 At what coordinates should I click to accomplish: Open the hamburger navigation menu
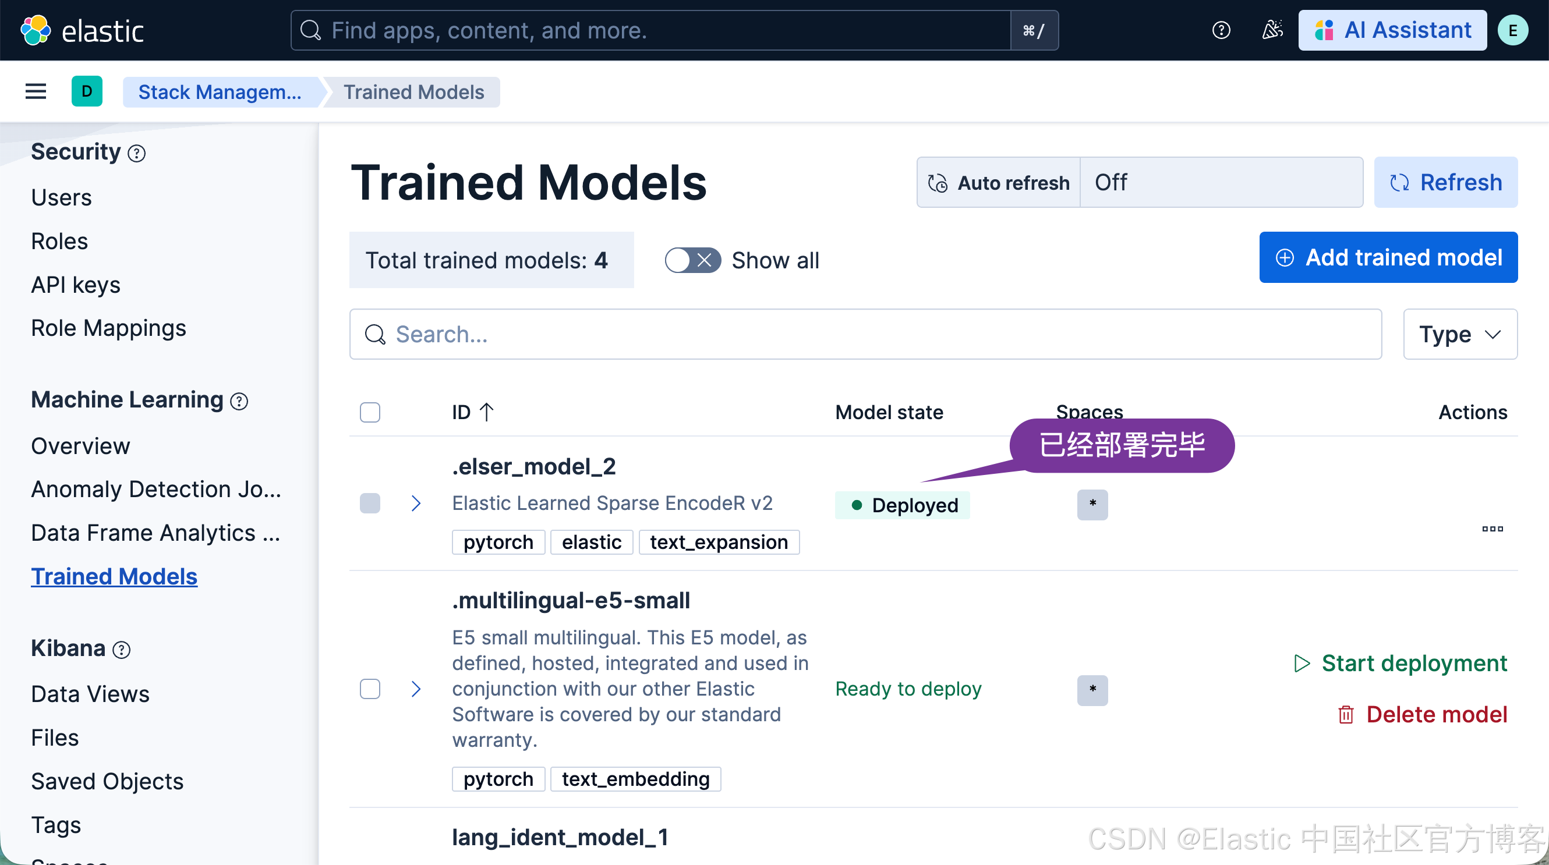36,91
